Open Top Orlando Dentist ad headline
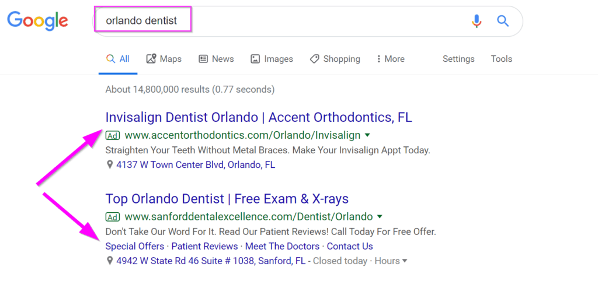Viewport: 598px width, 281px height. [227, 199]
